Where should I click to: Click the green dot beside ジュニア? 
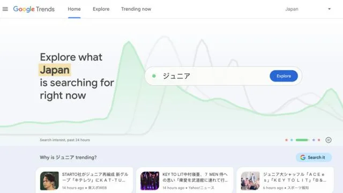(x=154, y=76)
